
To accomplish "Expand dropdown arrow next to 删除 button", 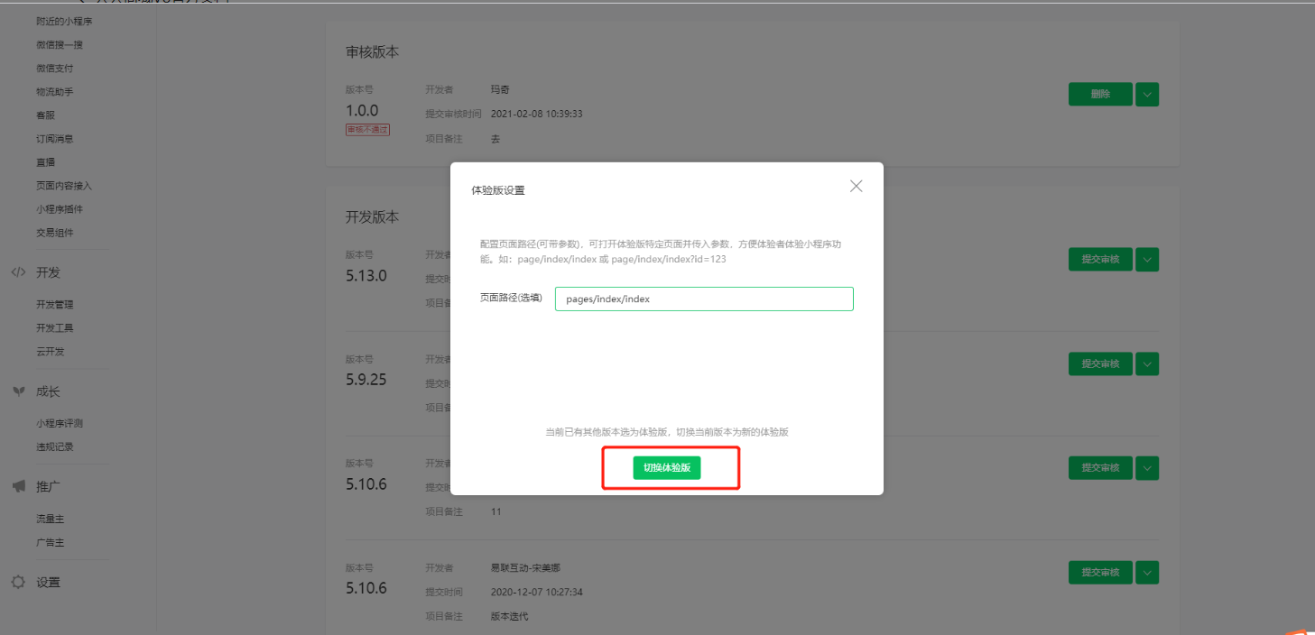I will (1147, 94).
